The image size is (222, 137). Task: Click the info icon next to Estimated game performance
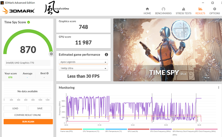coord(106,55)
